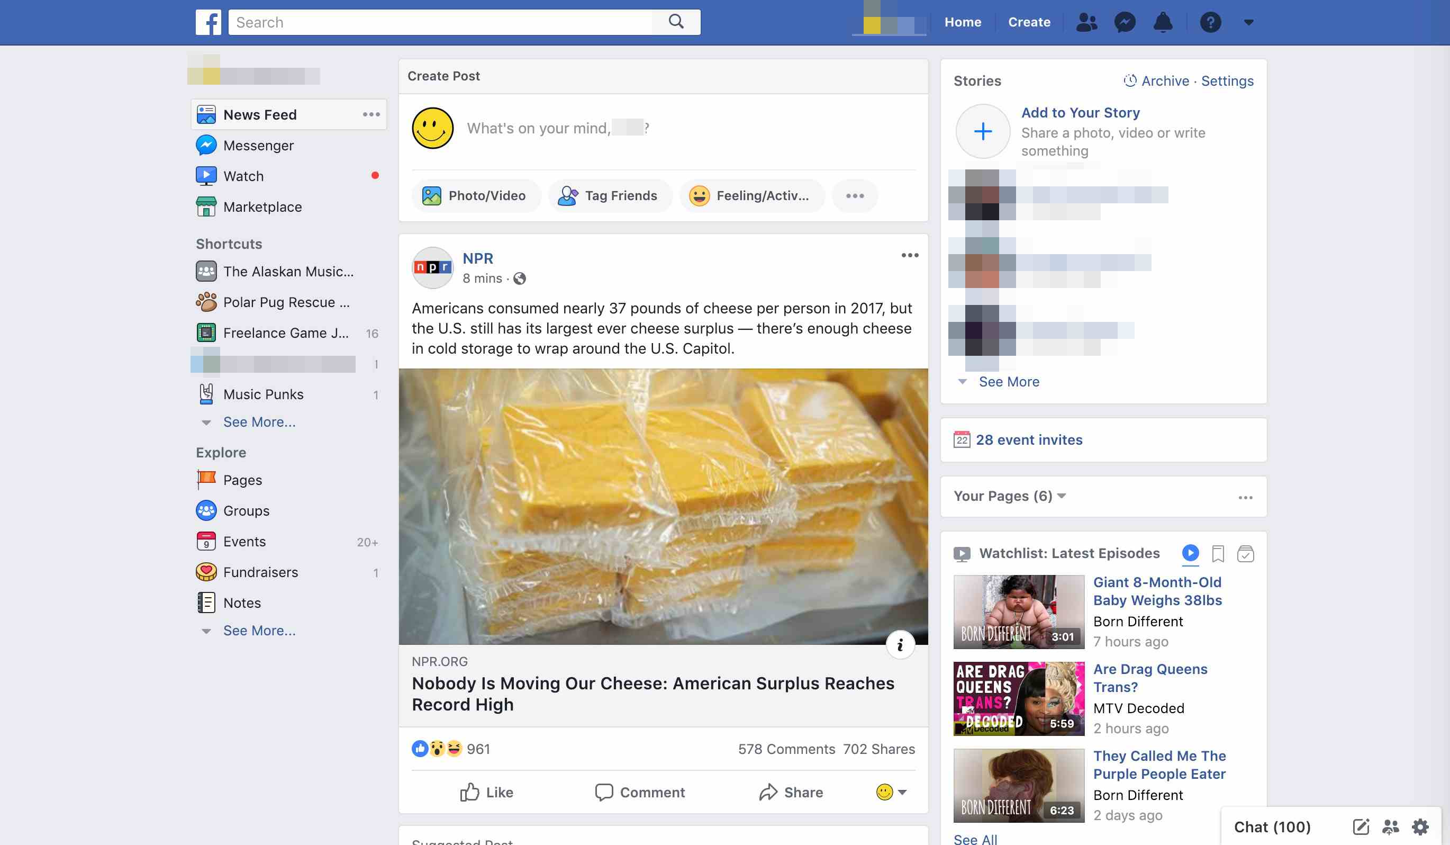The image size is (1450, 845).
Task: Click NPR page avatar logo
Action: pos(433,268)
